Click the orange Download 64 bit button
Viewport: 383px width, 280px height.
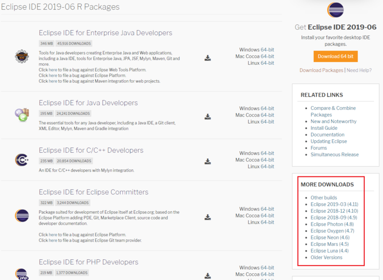(335, 56)
